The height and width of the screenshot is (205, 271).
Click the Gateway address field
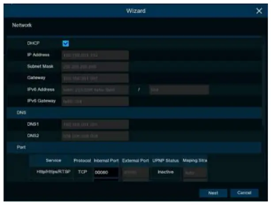pyautogui.click(x=95, y=78)
